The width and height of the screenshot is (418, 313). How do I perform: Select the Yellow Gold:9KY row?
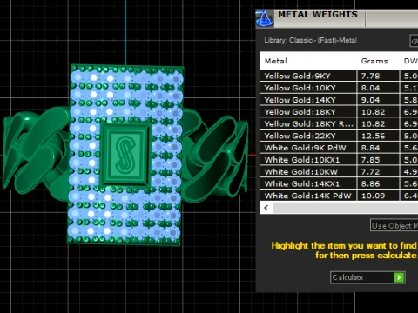[x=339, y=76]
